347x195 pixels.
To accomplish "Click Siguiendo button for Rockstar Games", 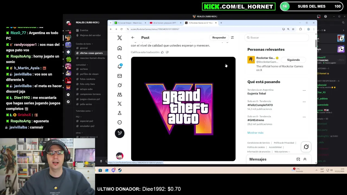I will click(x=293, y=60).
